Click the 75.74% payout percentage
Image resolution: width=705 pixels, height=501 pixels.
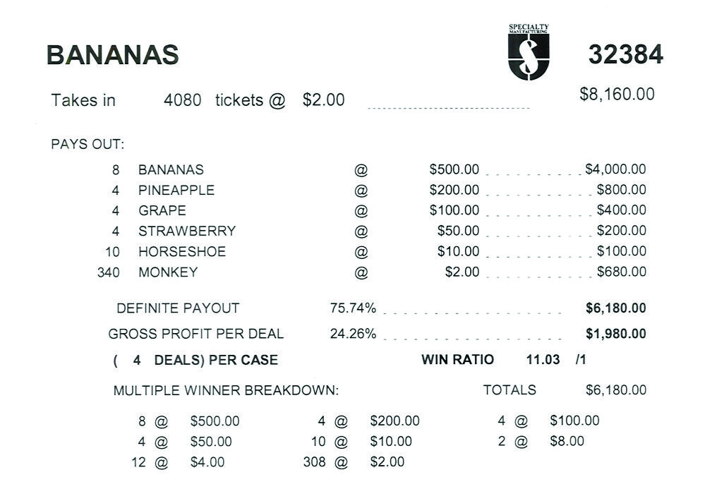[x=353, y=308]
